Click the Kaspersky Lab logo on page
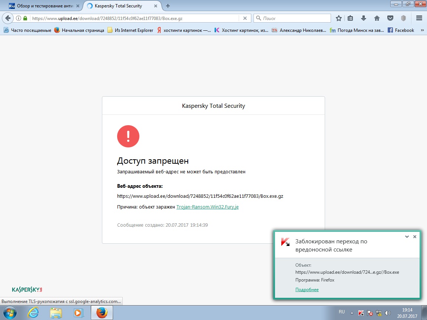The image size is (427, 320). pyautogui.click(x=27, y=290)
